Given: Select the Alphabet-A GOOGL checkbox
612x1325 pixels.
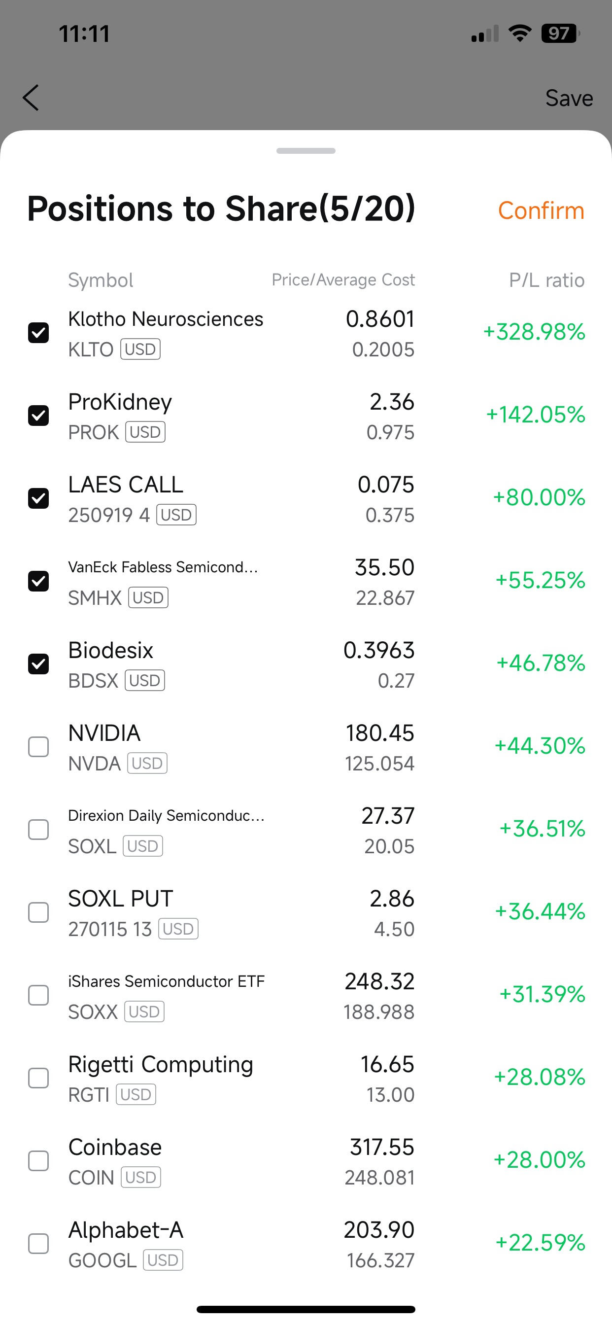Looking at the screenshot, I should click(38, 1244).
